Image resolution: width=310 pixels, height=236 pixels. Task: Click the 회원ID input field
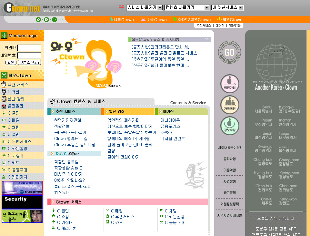pyautogui.click(x=29, y=48)
